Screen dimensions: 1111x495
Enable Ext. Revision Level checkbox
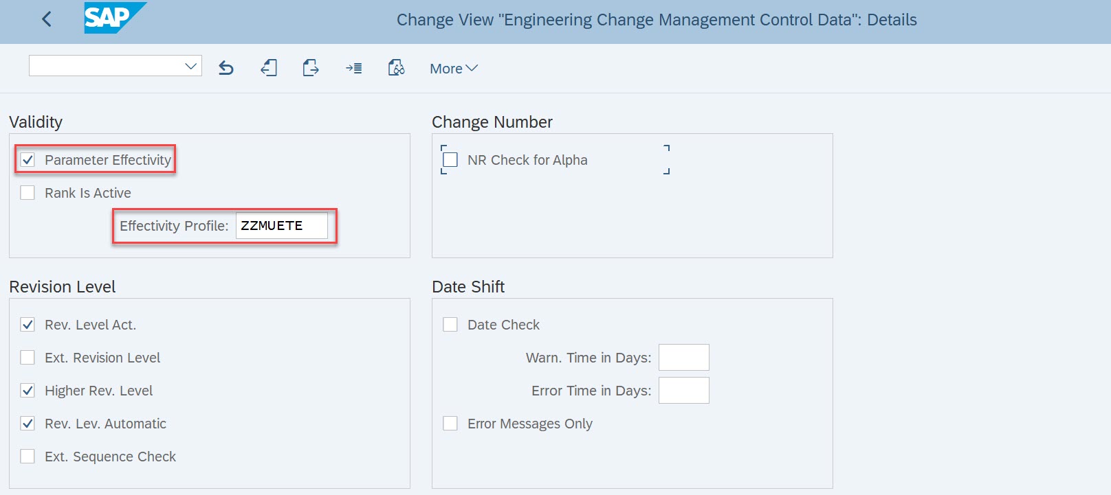(x=27, y=358)
